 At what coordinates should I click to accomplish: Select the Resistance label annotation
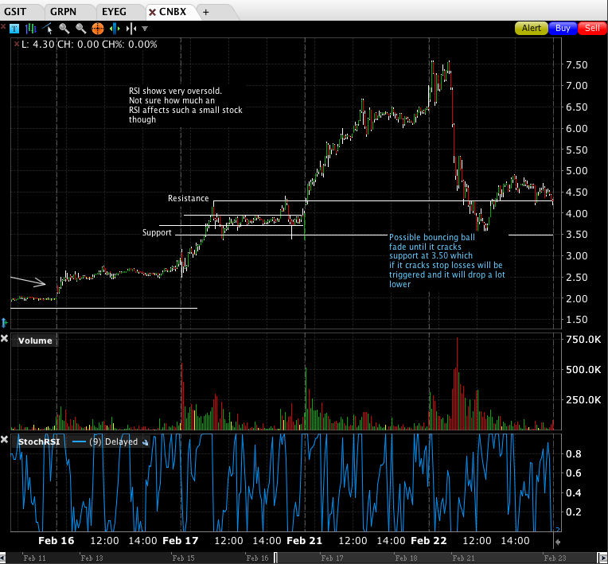click(188, 198)
